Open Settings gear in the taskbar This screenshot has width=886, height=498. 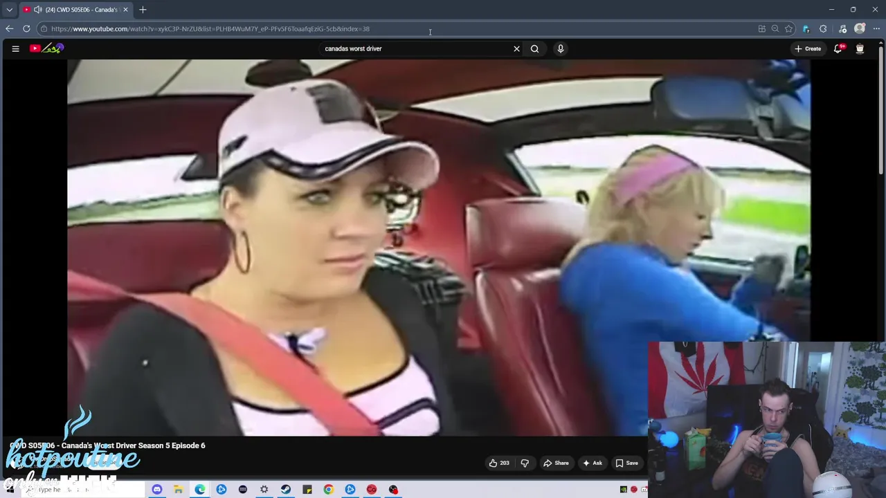[x=264, y=490]
